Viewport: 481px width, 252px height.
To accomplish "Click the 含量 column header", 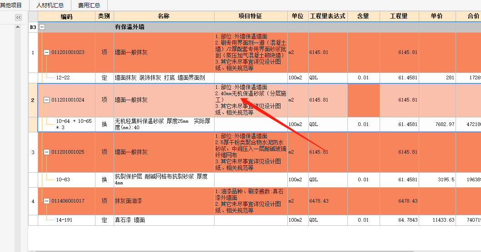I will pos(363,16).
